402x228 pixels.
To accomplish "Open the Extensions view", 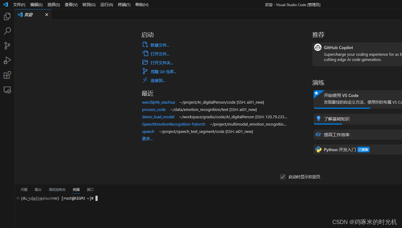I will (7, 75).
